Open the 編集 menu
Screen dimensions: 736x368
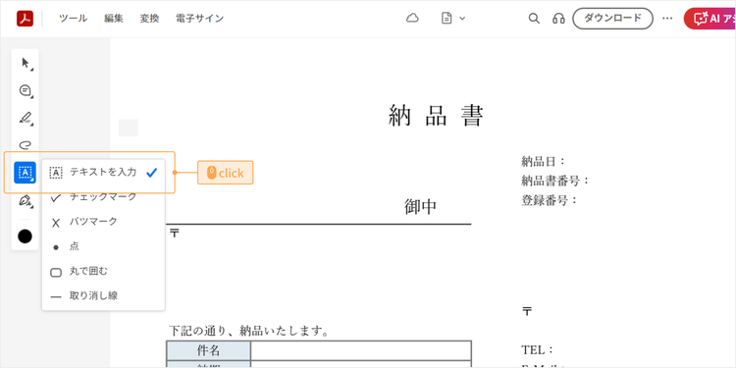[114, 19]
